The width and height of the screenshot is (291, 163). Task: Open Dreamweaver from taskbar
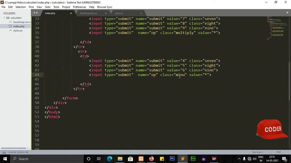point(193,159)
